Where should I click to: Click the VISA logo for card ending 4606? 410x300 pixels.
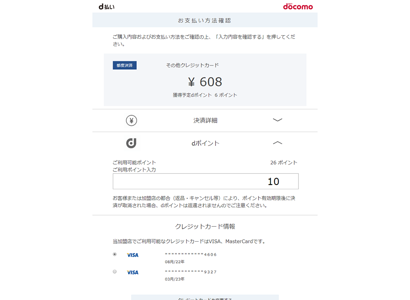[133, 255]
